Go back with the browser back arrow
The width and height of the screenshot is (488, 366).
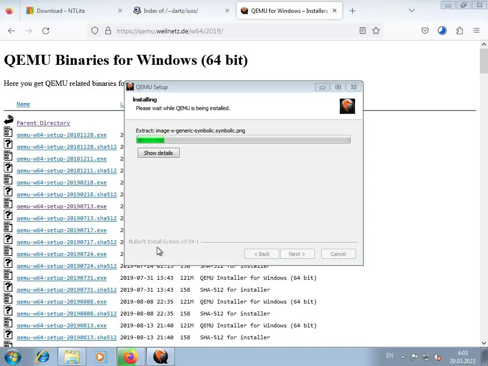click(x=11, y=31)
